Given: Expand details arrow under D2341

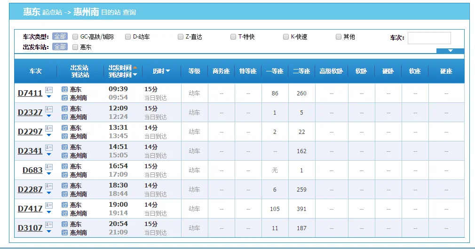Looking at the screenshot, I should pos(49,155).
